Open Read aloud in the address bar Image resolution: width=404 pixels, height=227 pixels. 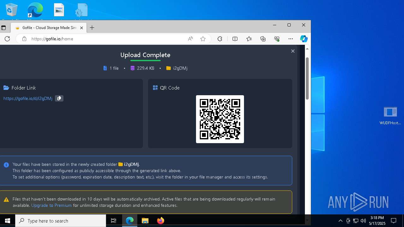(x=190, y=39)
